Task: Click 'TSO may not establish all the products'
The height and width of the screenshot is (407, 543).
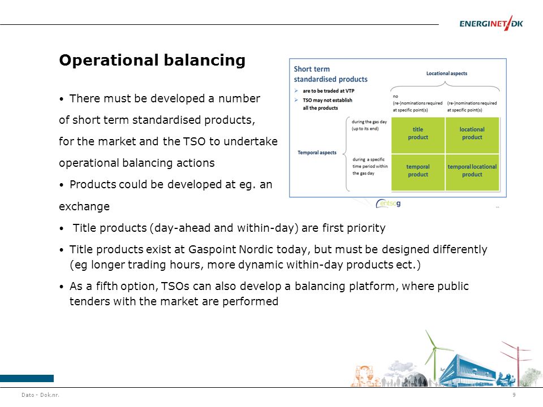Action: [327, 104]
